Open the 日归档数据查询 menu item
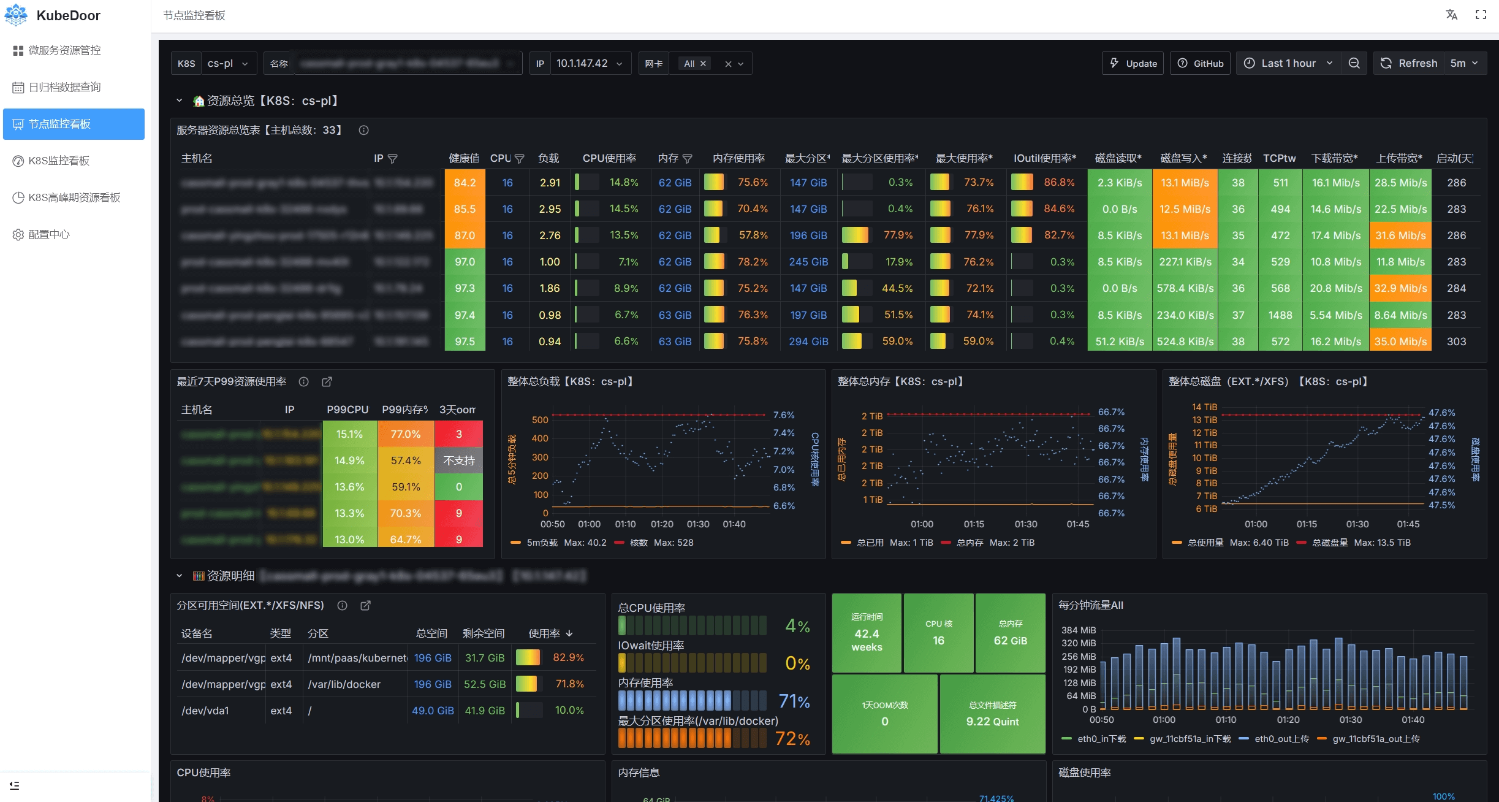The image size is (1499, 802). pos(64,87)
